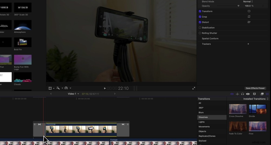
Task: Select the 360° transitions category
Action: (x=212, y=108)
